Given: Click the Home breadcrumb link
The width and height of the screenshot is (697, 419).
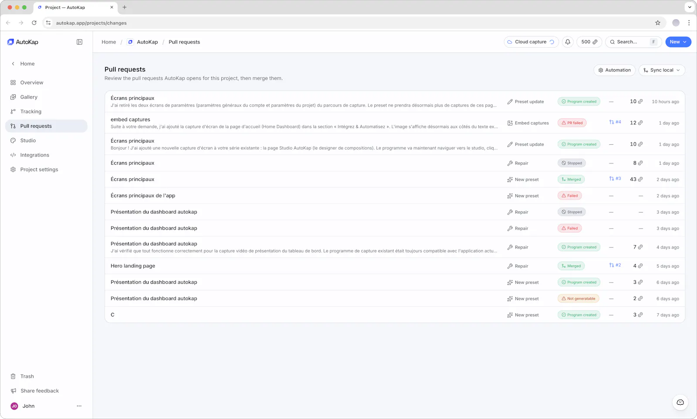Looking at the screenshot, I should click(x=109, y=42).
